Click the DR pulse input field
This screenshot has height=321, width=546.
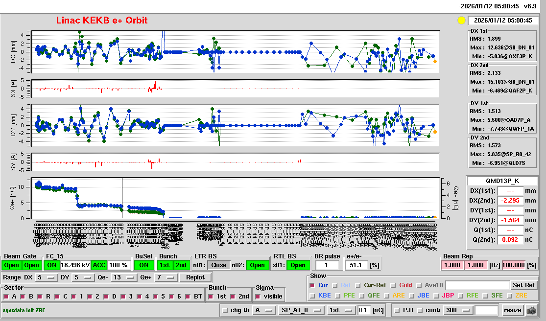click(328, 265)
